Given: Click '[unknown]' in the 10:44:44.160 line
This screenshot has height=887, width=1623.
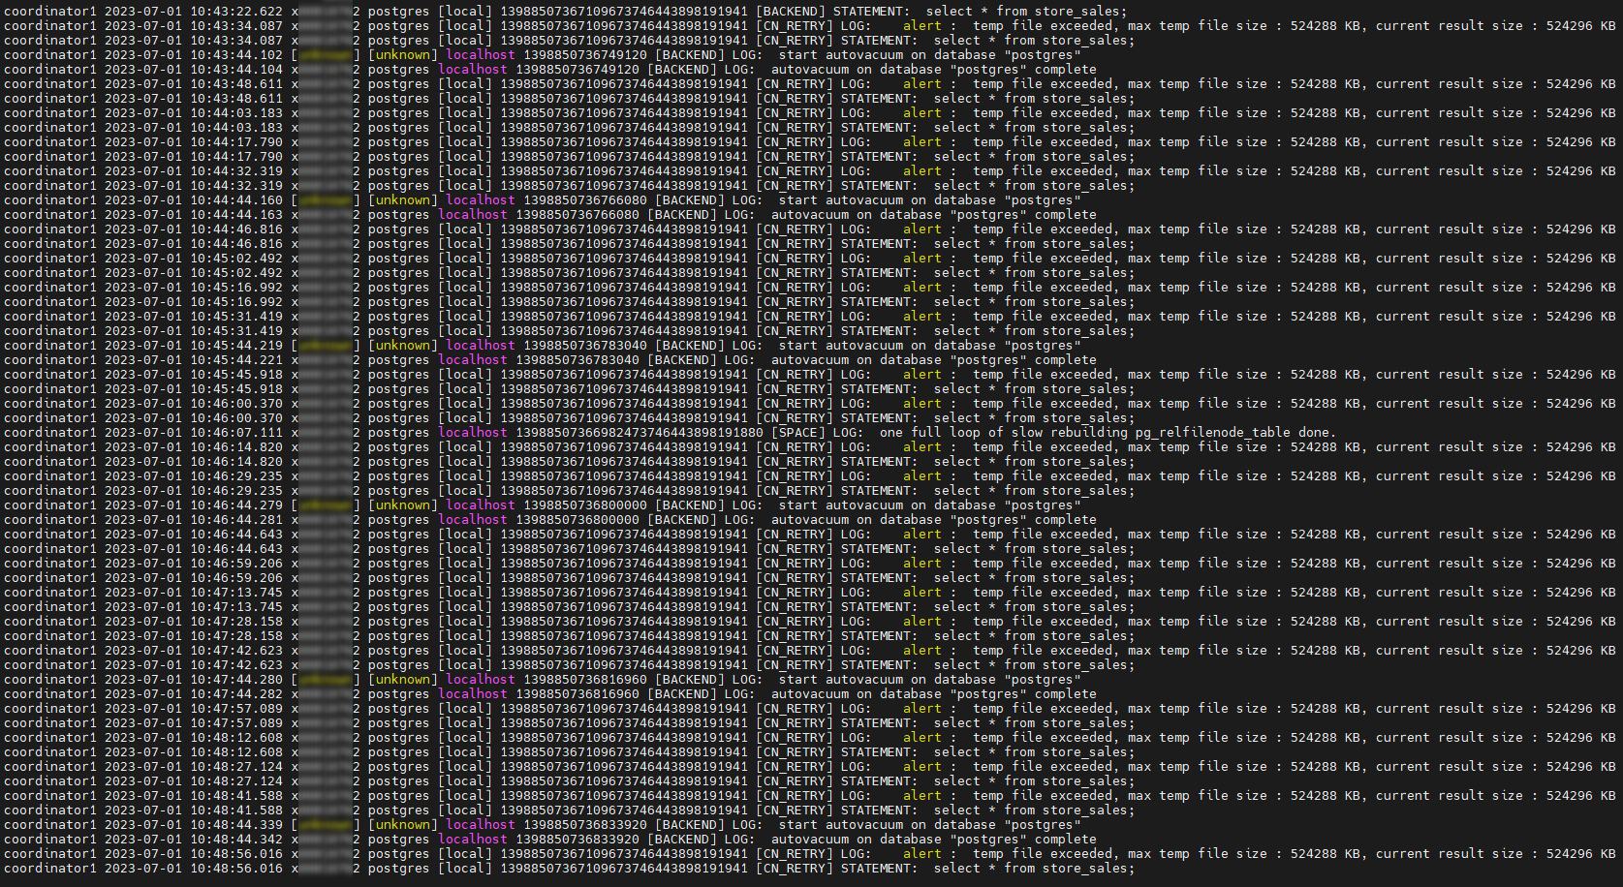Looking at the screenshot, I should 403,200.
